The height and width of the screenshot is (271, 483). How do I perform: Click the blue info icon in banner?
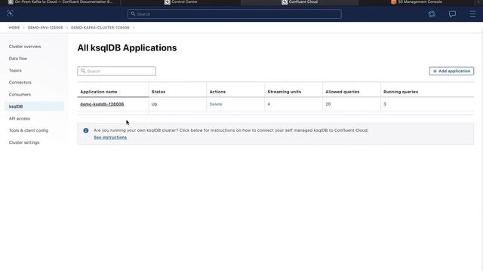click(x=86, y=130)
